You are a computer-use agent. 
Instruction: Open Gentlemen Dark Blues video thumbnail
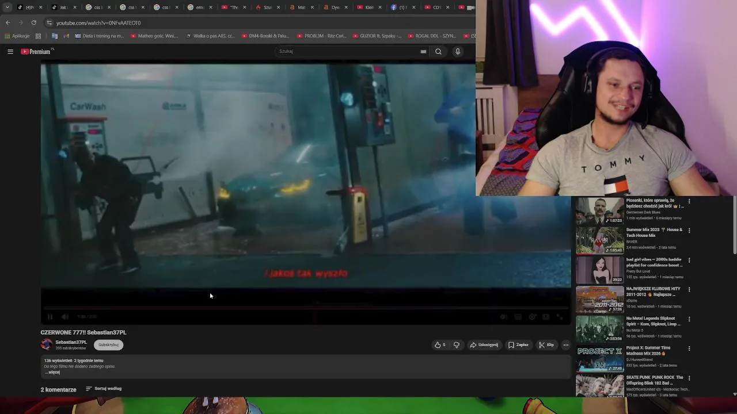(x=599, y=211)
